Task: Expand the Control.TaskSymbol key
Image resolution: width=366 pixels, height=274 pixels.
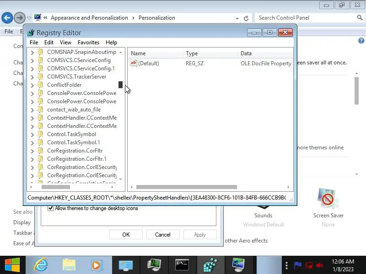Action: tap(32, 135)
